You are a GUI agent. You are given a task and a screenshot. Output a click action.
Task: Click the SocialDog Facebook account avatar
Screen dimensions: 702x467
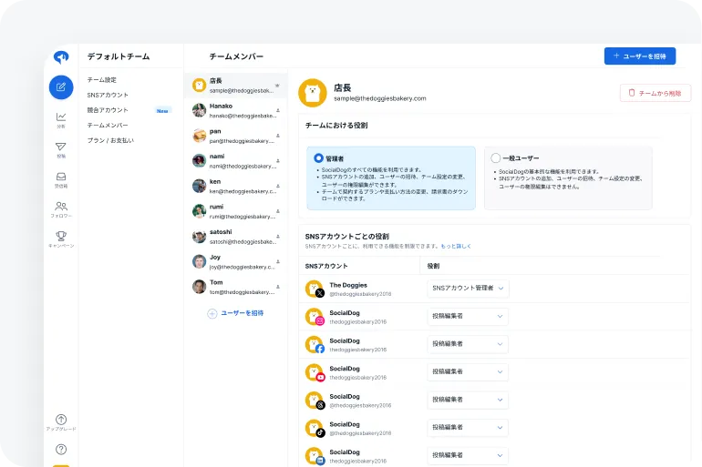(x=315, y=344)
